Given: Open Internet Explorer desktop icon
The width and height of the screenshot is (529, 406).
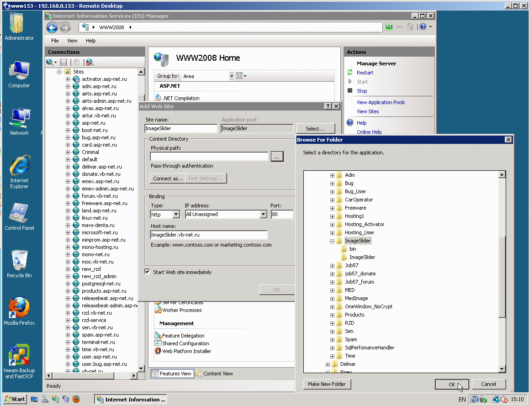Looking at the screenshot, I should pyautogui.click(x=19, y=172).
